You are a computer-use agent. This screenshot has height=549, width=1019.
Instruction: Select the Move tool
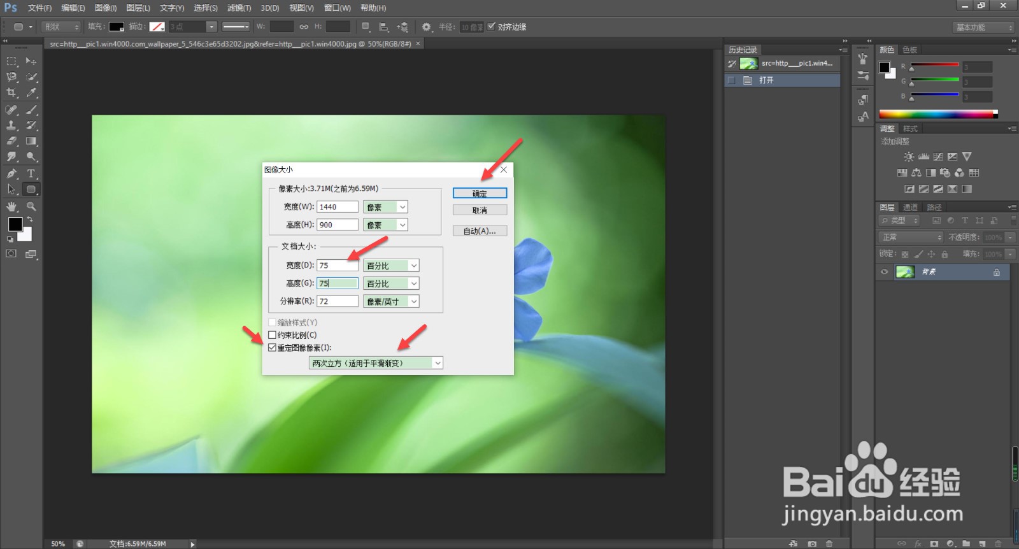click(x=31, y=61)
